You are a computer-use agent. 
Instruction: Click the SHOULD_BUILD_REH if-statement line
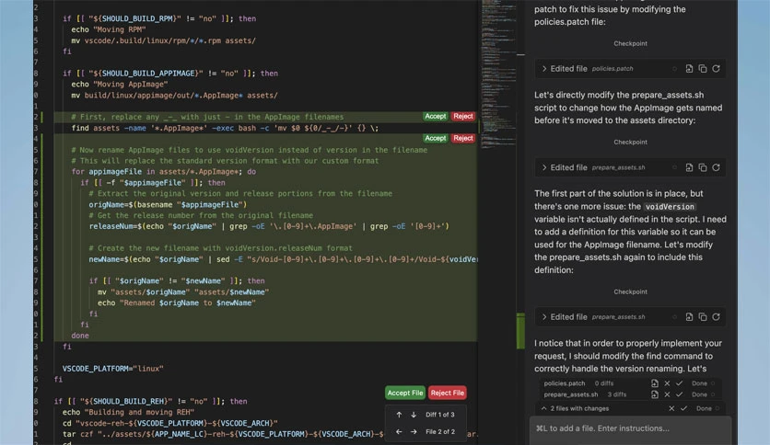(x=151, y=402)
